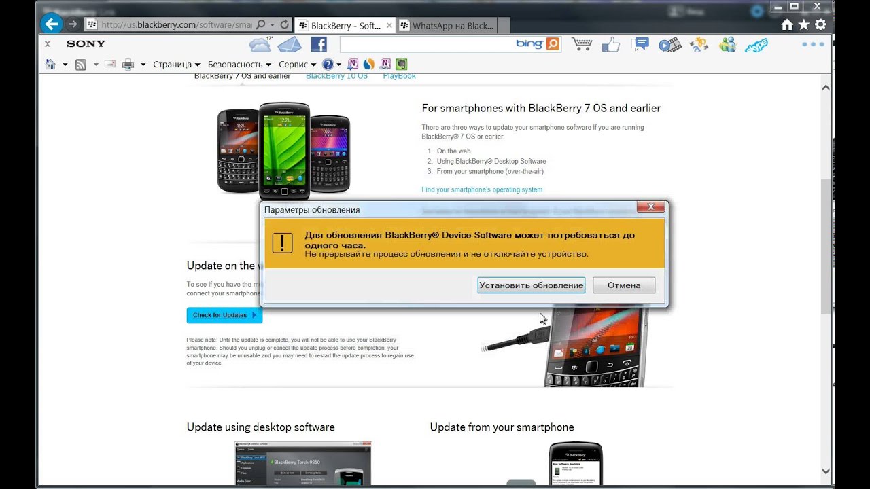Open the Страница menu
Screen dimensions: 870x489
(x=177, y=65)
